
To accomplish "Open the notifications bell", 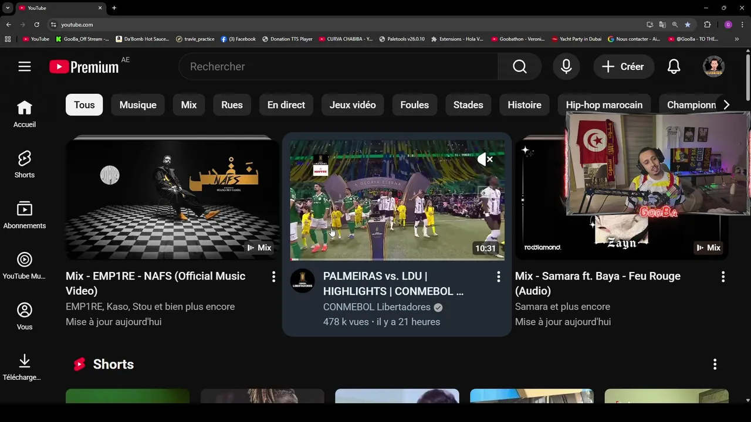I will [674, 67].
